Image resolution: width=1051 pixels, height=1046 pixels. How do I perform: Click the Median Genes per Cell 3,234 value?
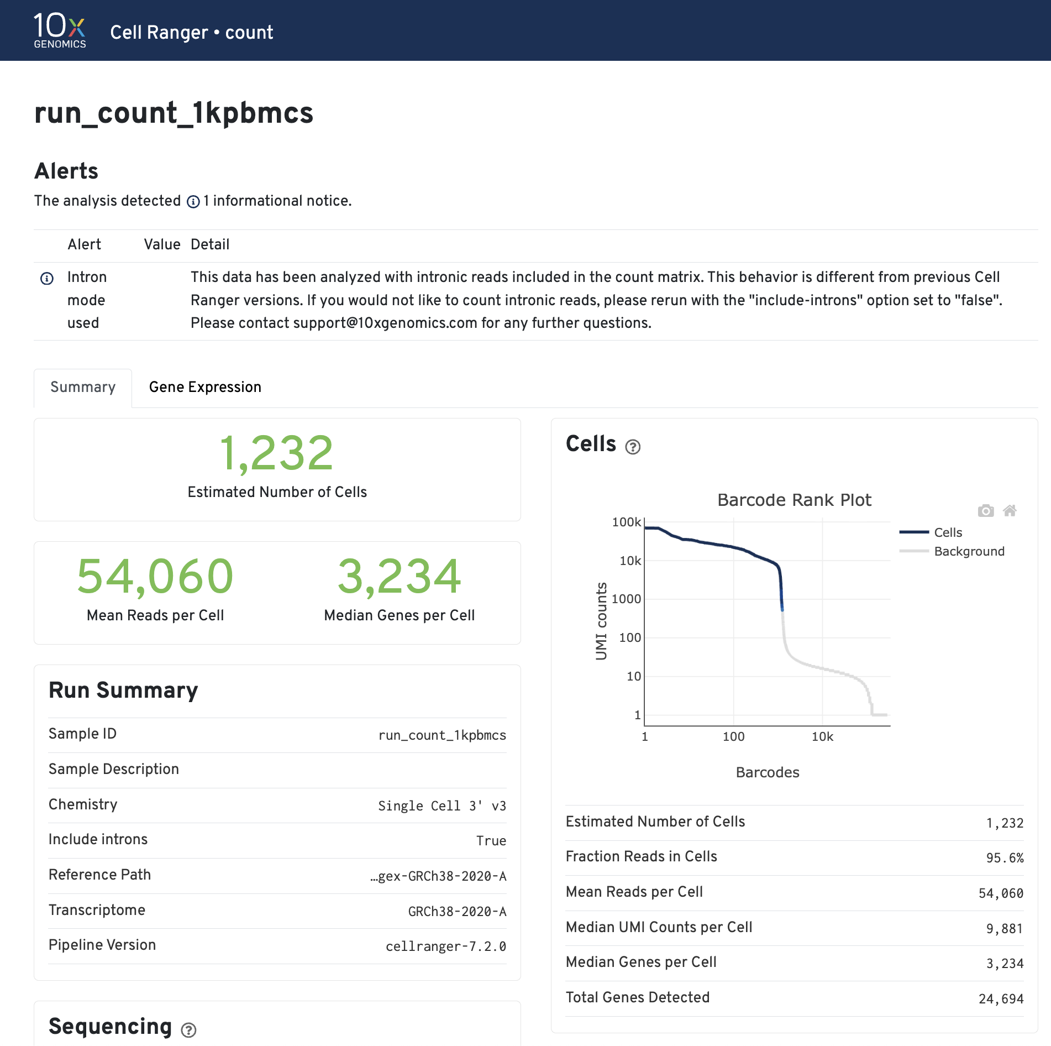(399, 577)
